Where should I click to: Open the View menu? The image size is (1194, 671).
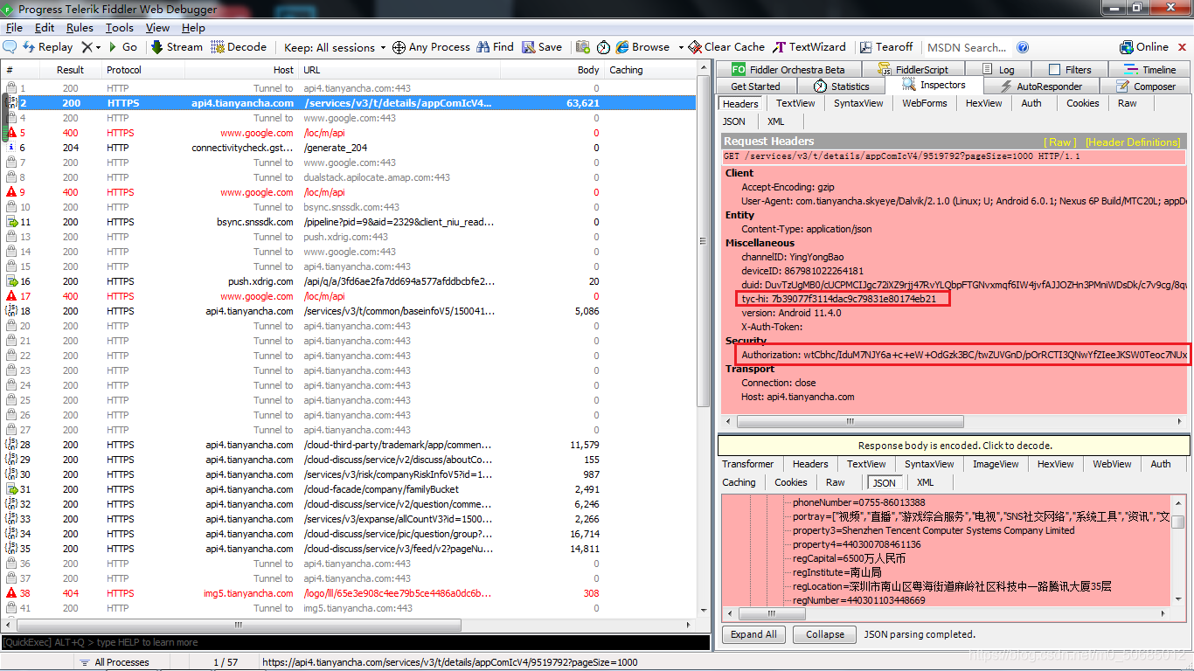157,28
